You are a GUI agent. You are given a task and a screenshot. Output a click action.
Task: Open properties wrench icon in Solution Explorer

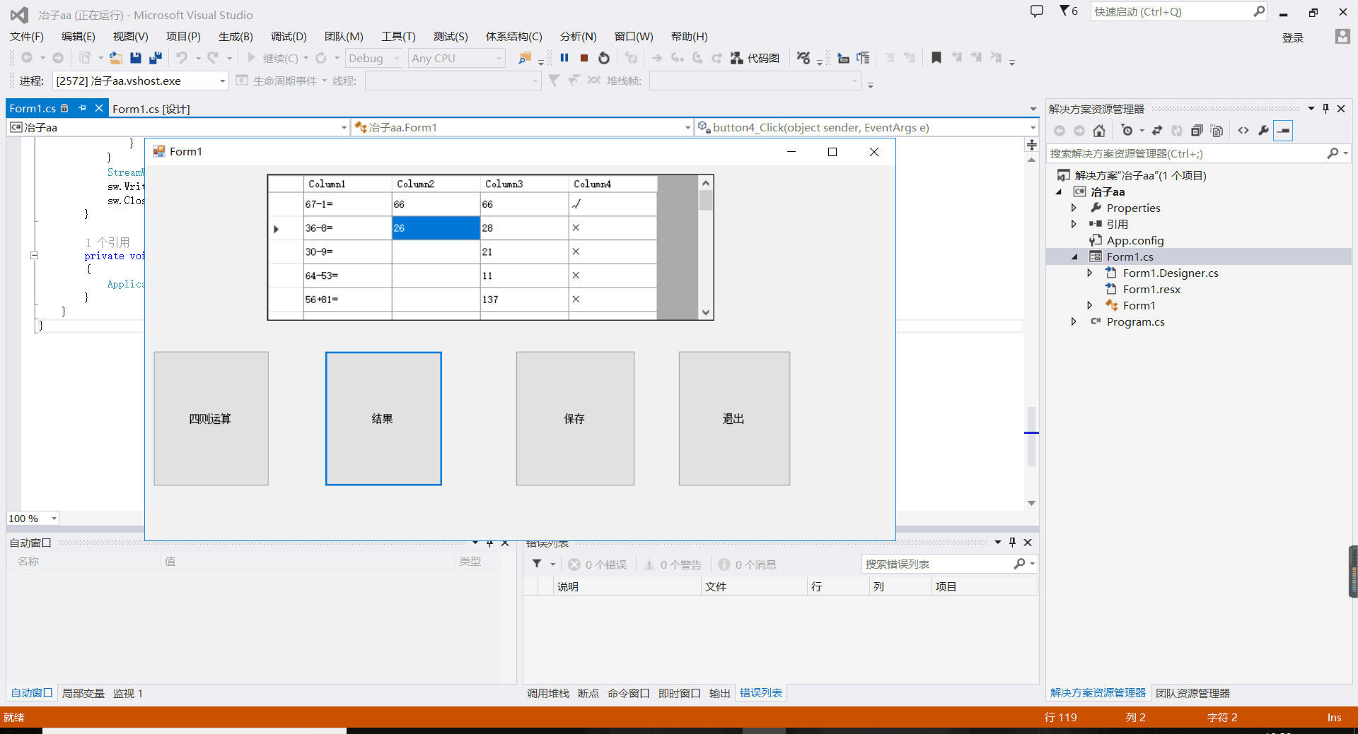point(1263,131)
